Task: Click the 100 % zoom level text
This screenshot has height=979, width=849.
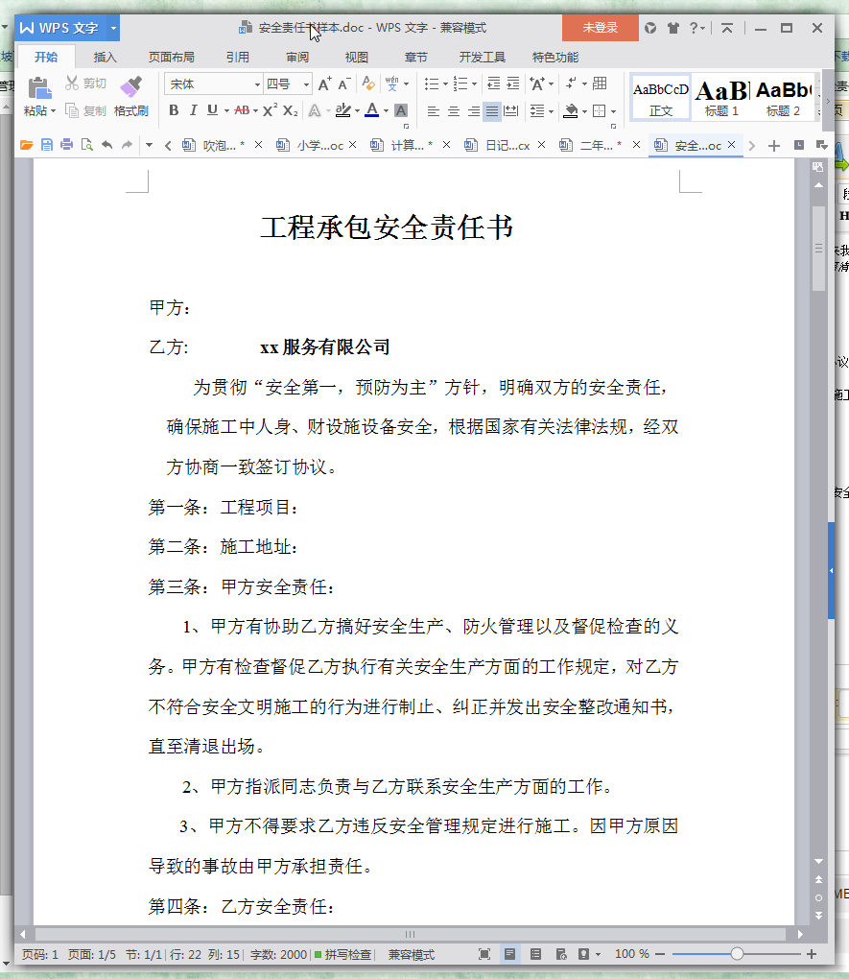Action: [x=632, y=954]
